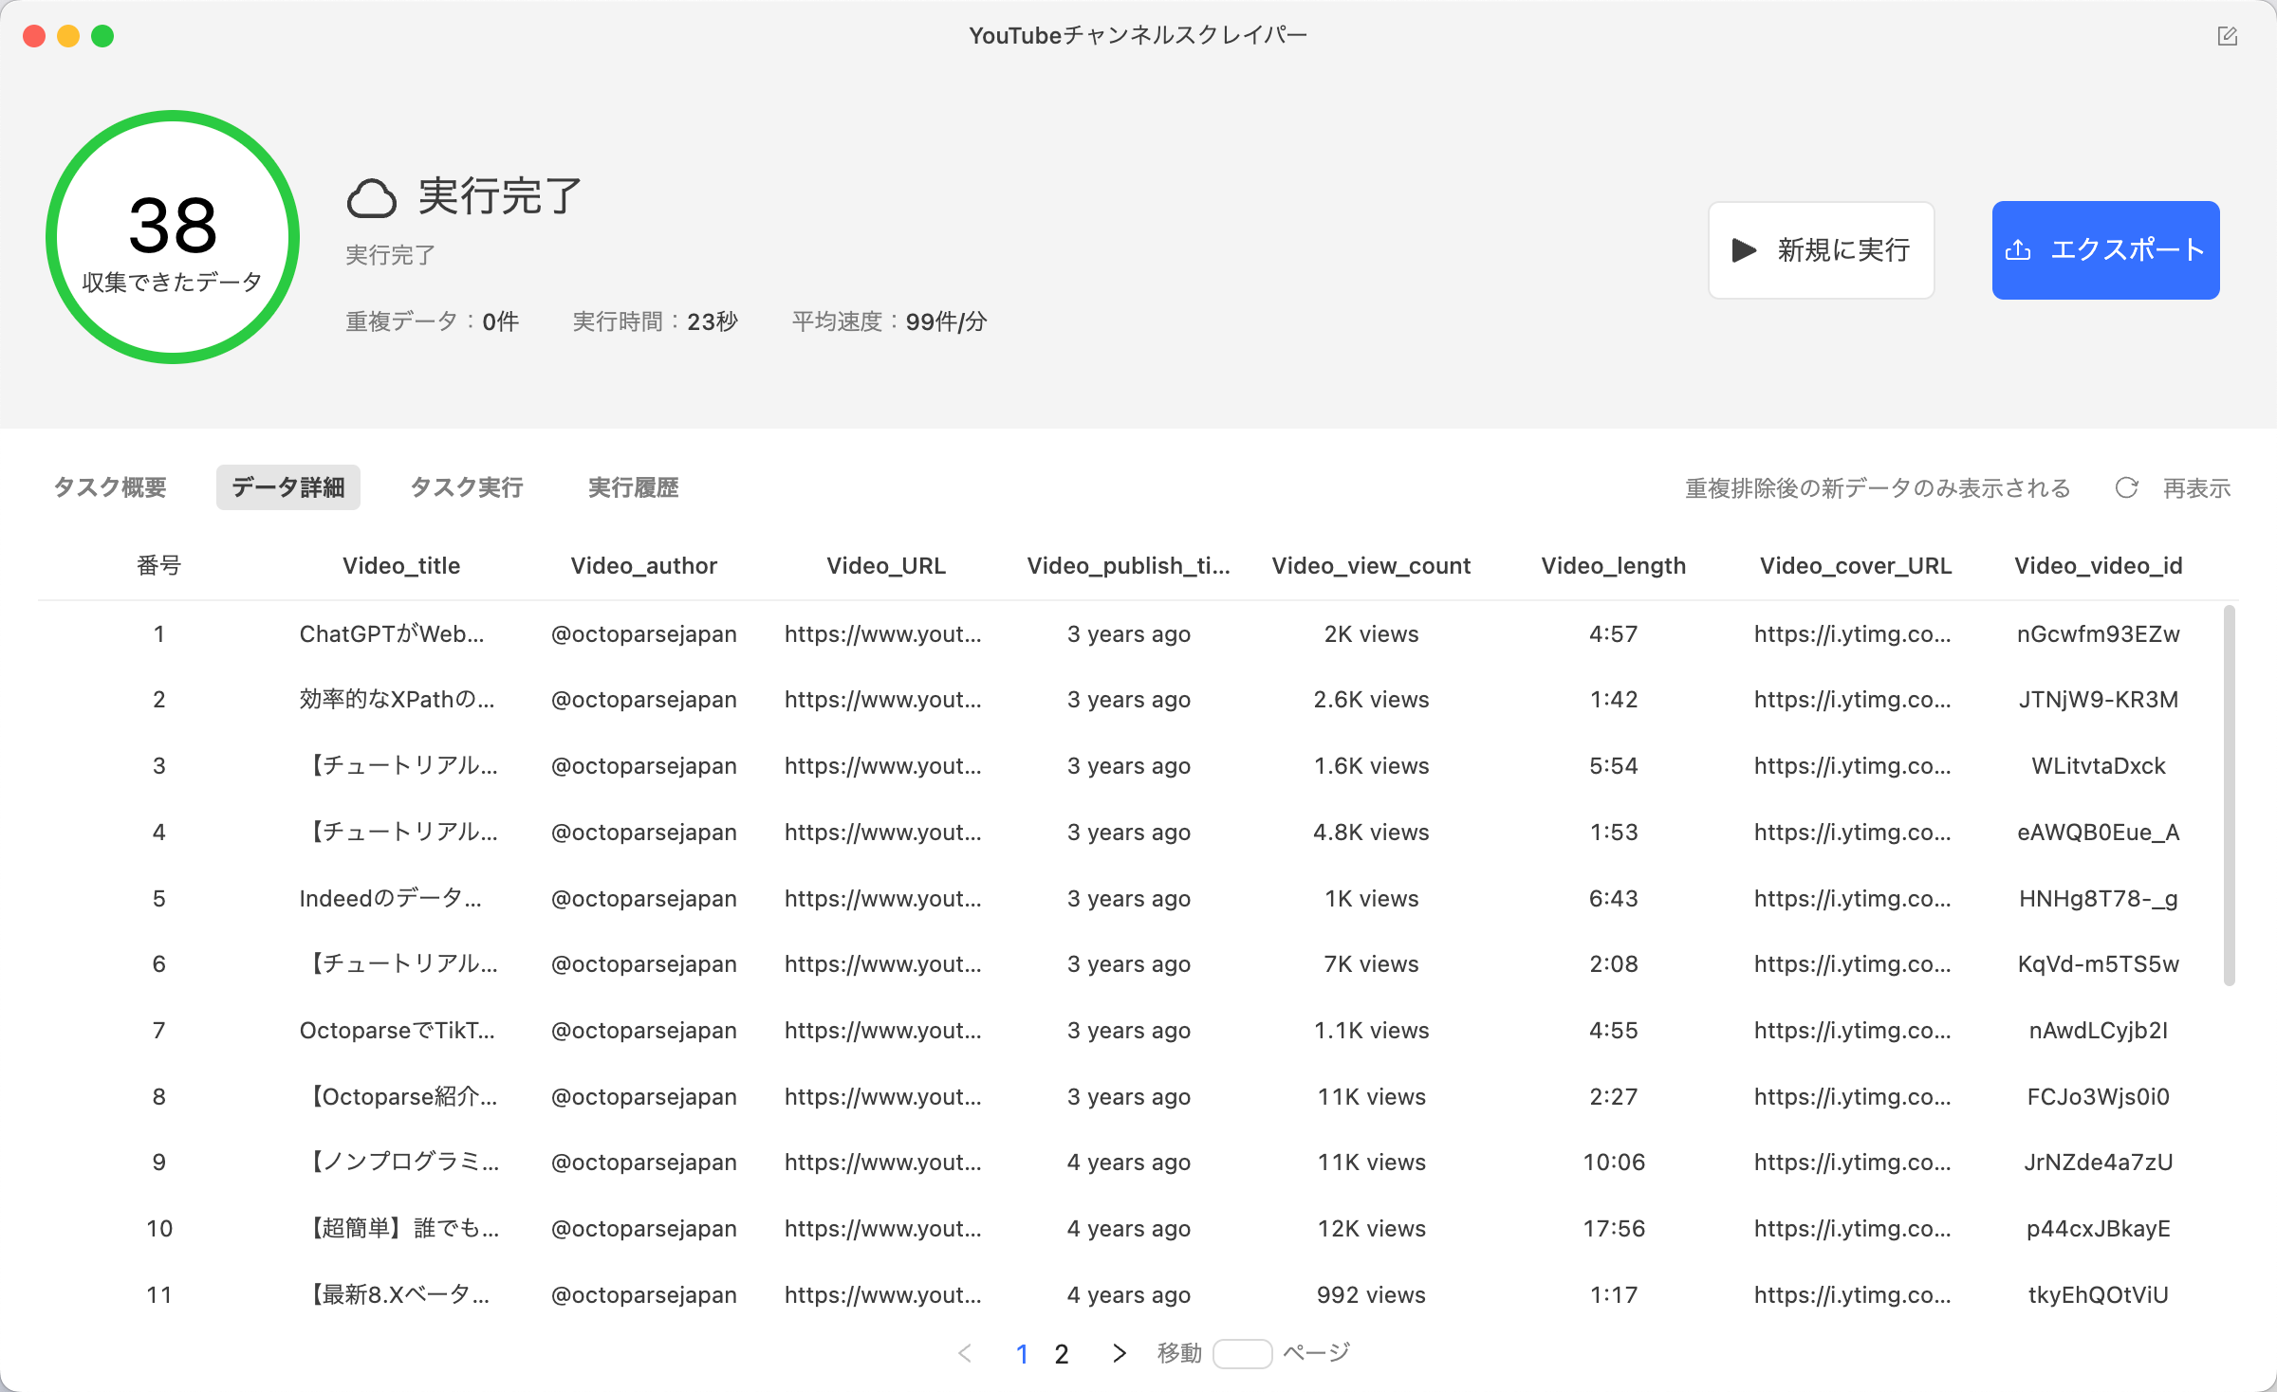Viewport: 2277px width, 1392px height.
Task: Click the 番号 column header
Action: click(159, 565)
